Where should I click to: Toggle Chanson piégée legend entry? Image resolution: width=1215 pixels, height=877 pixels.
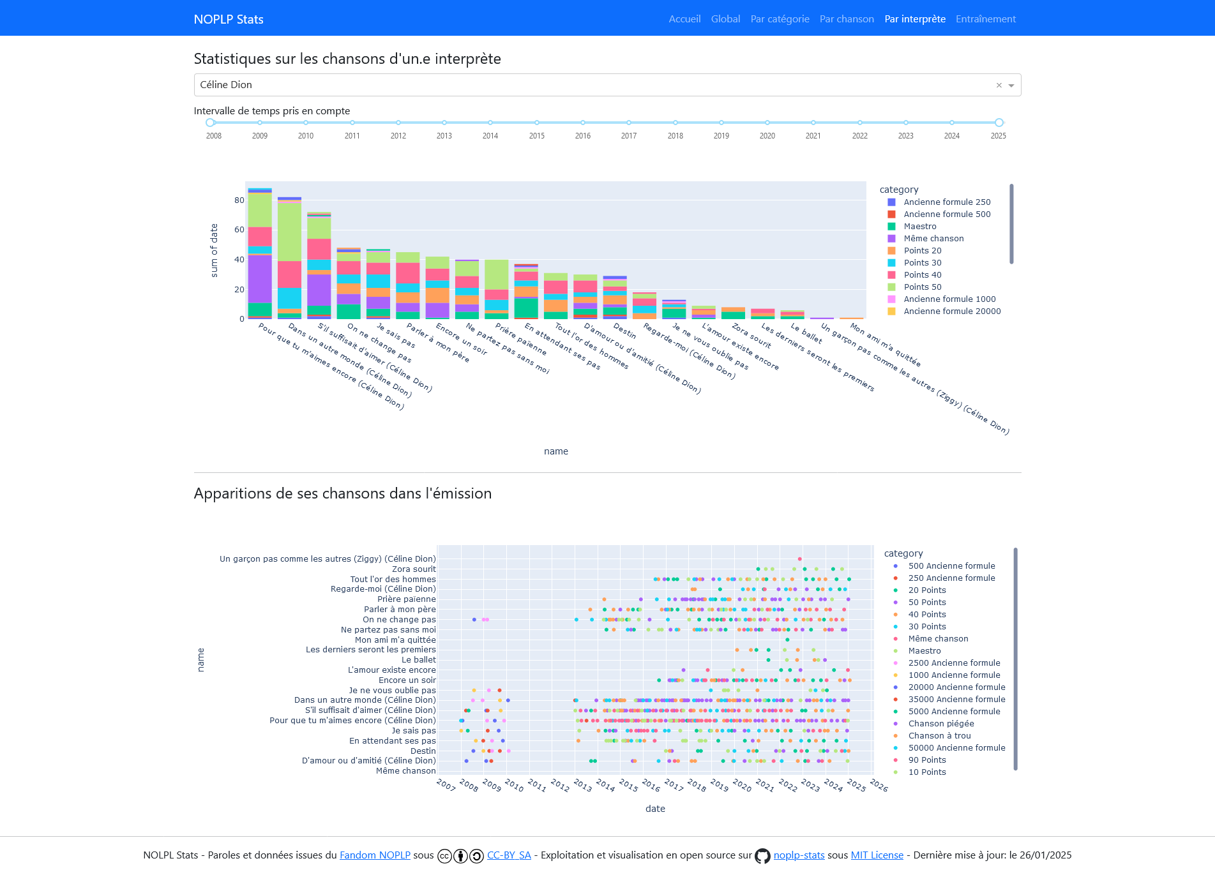[933, 724]
